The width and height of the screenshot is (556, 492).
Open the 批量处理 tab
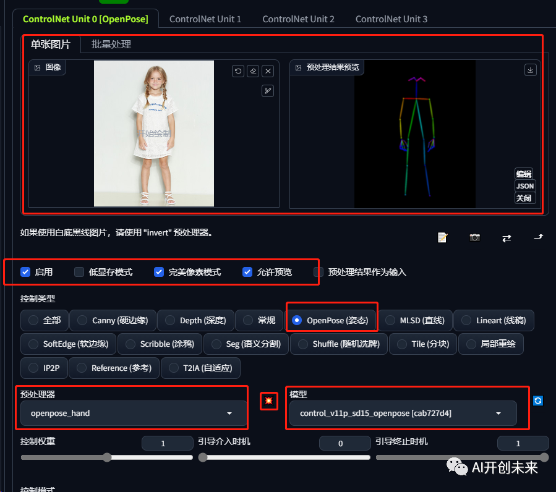point(111,45)
